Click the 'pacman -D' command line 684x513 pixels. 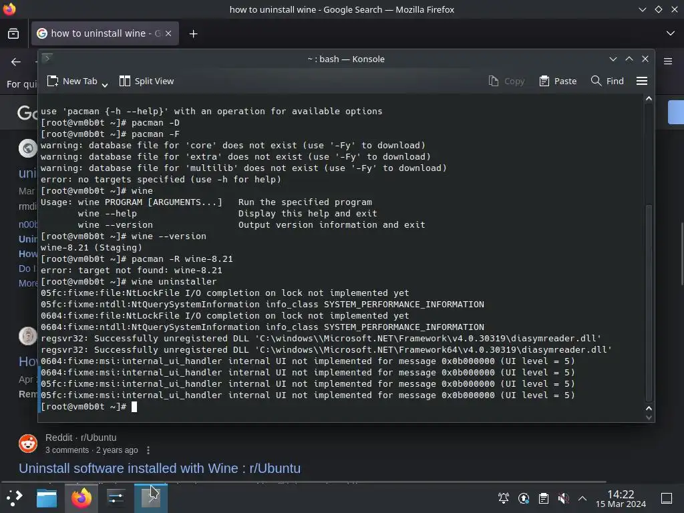click(x=110, y=123)
